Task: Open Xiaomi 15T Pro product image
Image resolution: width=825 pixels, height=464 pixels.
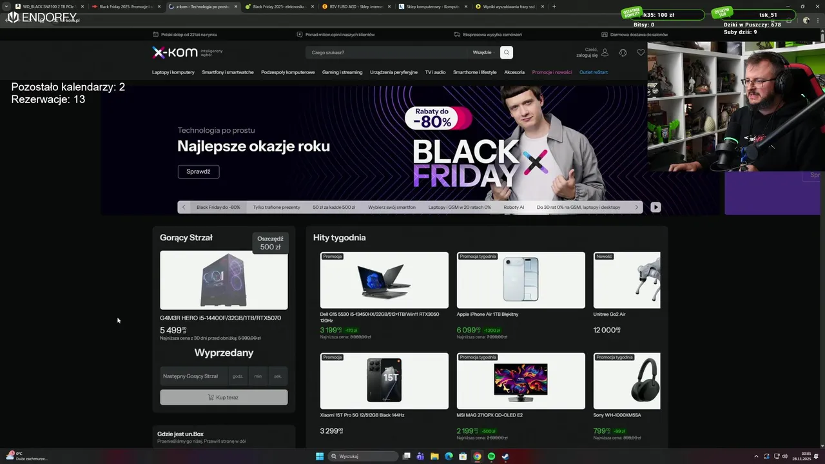Action: (x=384, y=381)
